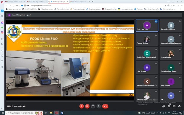This screenshot has height=115, width=184.
Task: Expand the system tray hidden icons arrow
Action: coord(158,113)
